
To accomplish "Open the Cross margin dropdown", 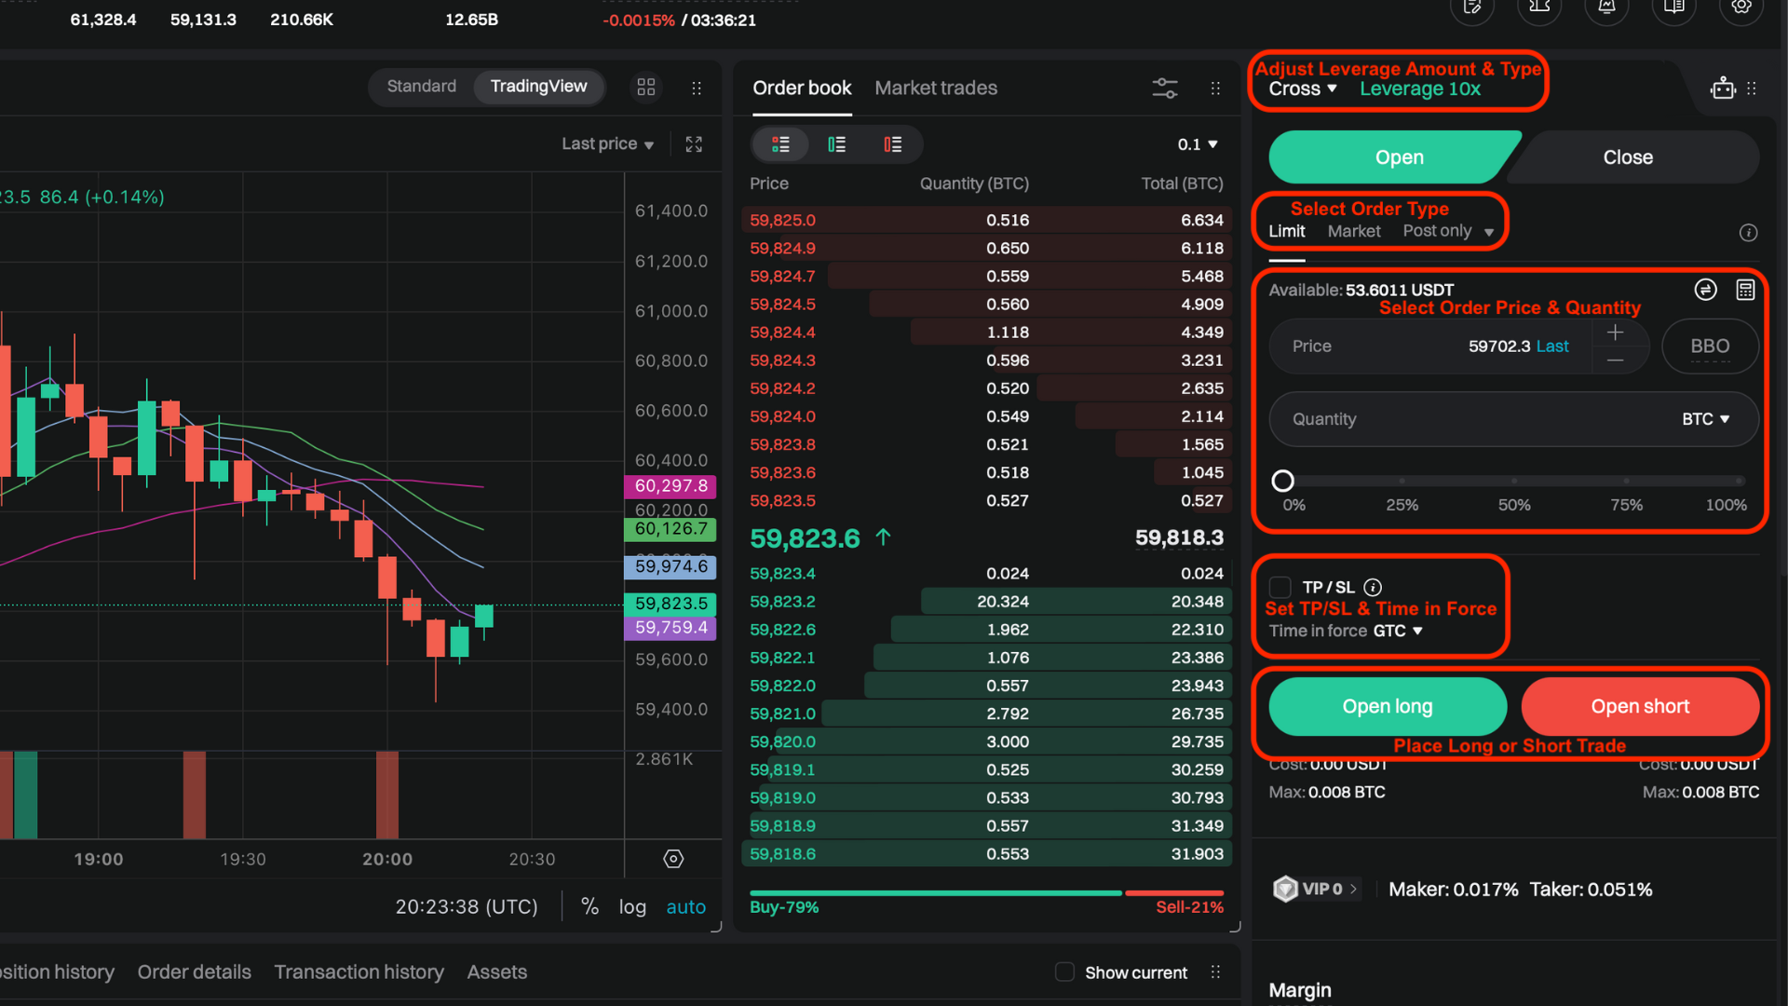I will (1300, 88).
